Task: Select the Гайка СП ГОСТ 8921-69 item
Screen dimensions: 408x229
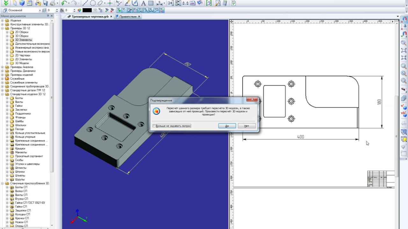Action: coord(30,203)
